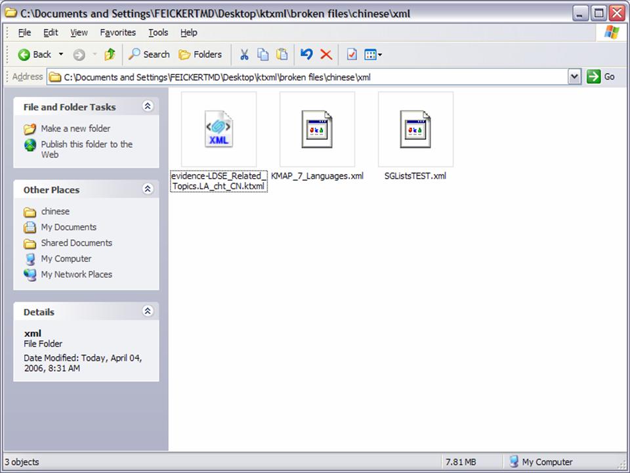Toggle the Folders pane button
630x473 pixels.
click(x=201, y=55)
